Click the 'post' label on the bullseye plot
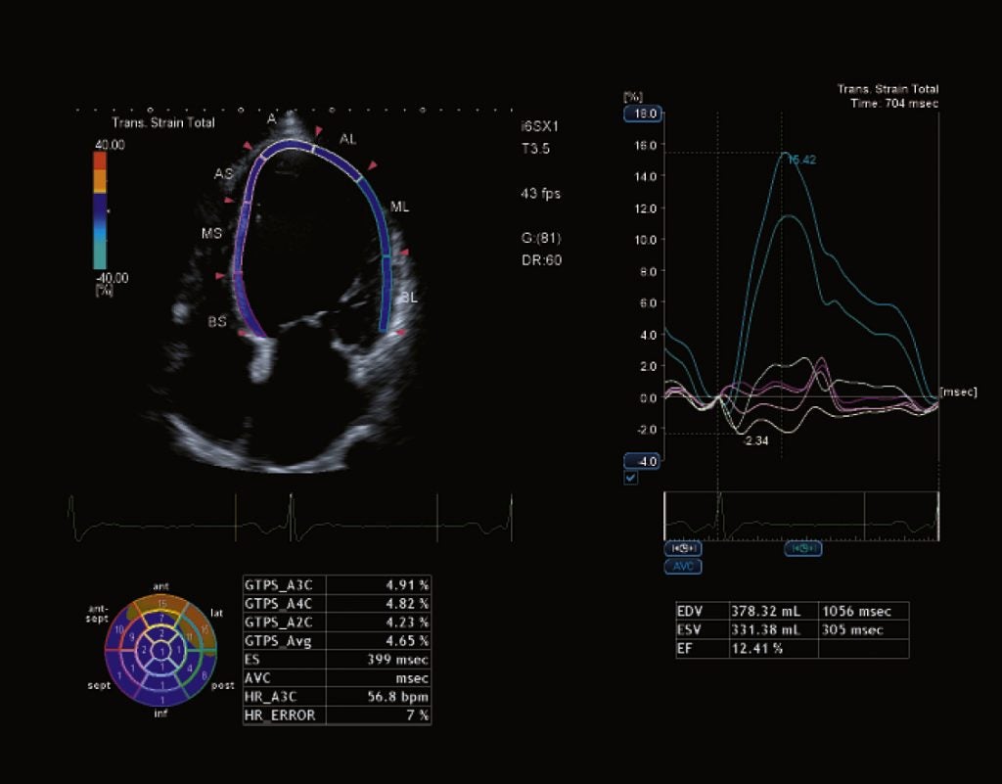 click(223, 685)
